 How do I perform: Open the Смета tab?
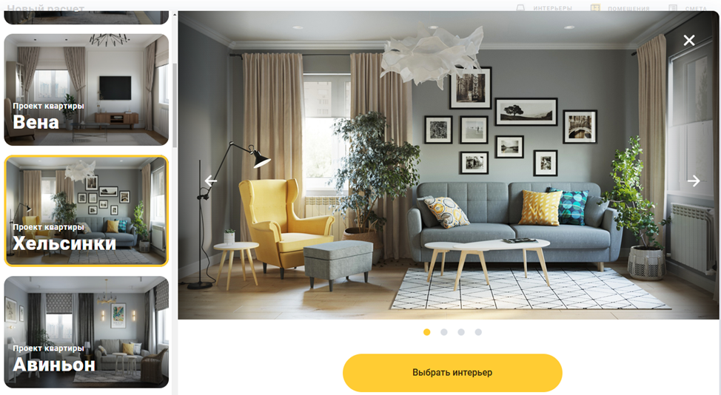[x=696, y=8]
